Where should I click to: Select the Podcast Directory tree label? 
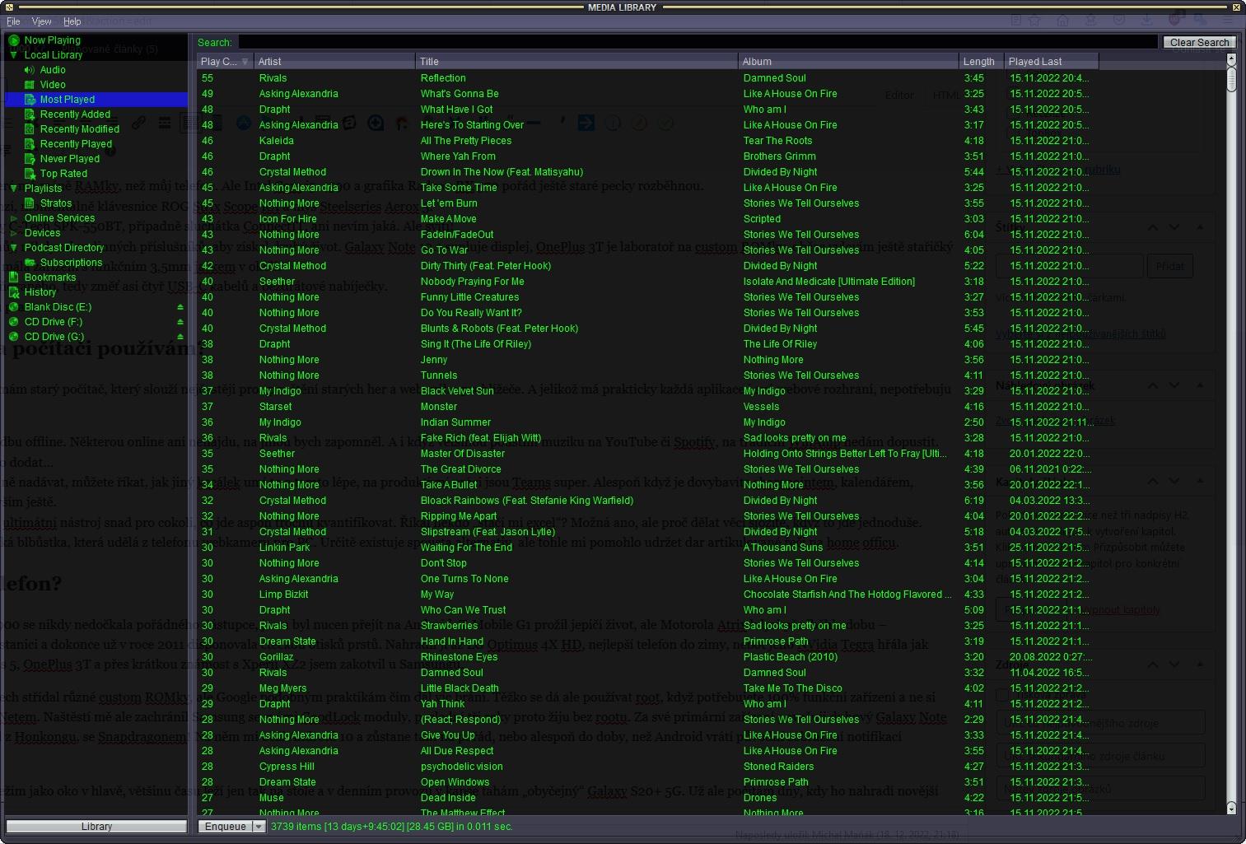[64, 248]
